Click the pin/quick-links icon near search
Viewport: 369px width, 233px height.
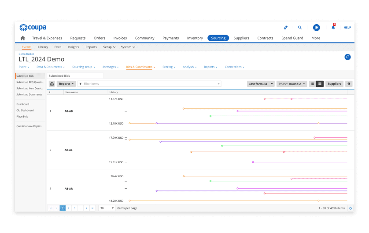(286, 28)
